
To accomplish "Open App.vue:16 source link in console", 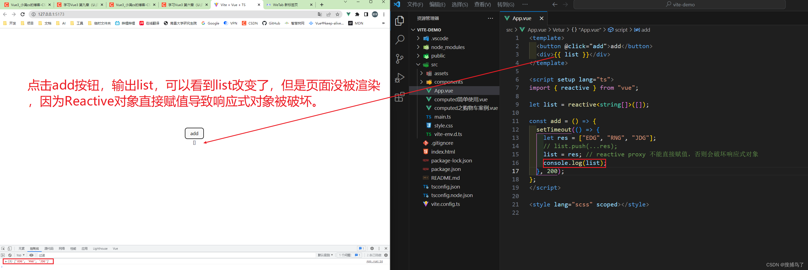I will (x=374, y=261).
